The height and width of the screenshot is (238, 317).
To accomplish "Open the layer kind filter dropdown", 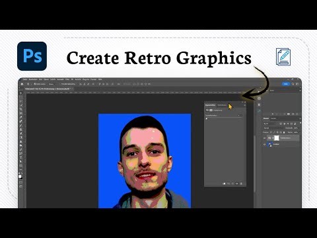I will click(x=269, y=124).
